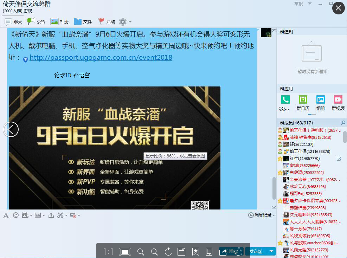347x258 pixels.
Task: Click the chat scrollbar up arrow
Action: [274, 30]
